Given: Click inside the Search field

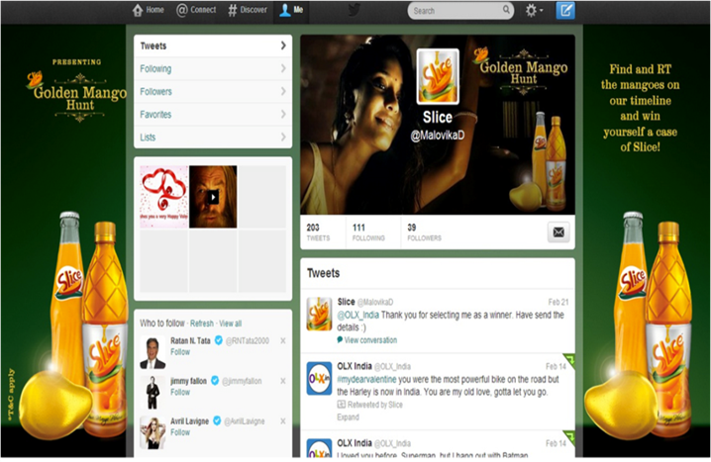Looking at the screenshot, I should tap(460, 11).
